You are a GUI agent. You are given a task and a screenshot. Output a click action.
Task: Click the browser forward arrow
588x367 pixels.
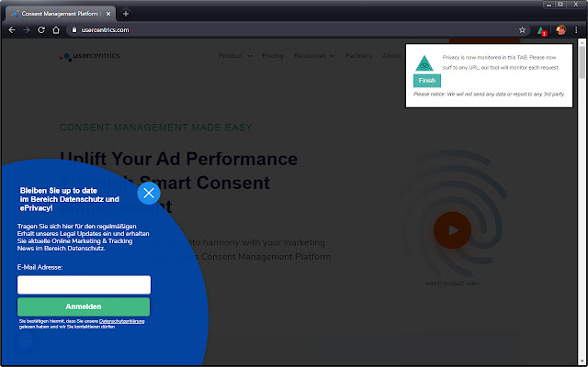(27, 30)
